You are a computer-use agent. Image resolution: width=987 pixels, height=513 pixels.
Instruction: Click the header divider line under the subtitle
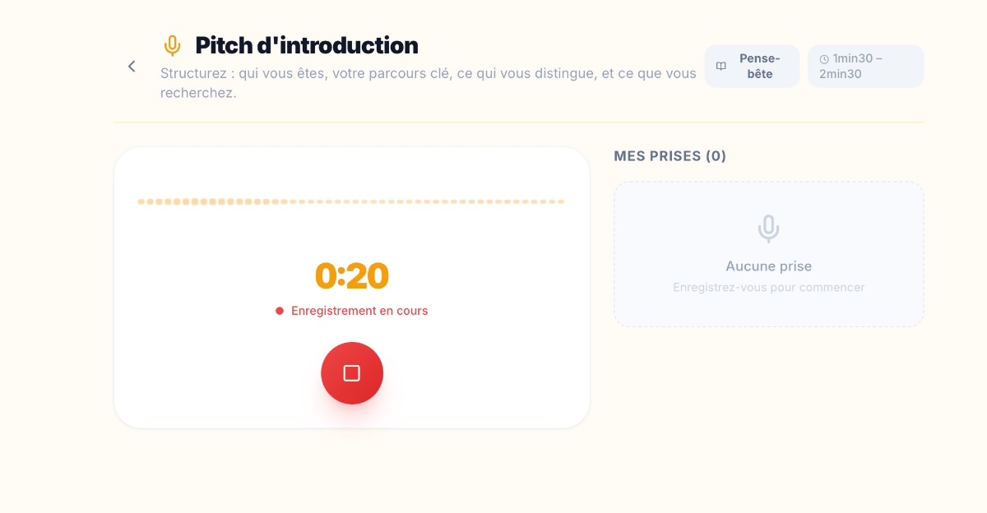click(x=518, y=122)
